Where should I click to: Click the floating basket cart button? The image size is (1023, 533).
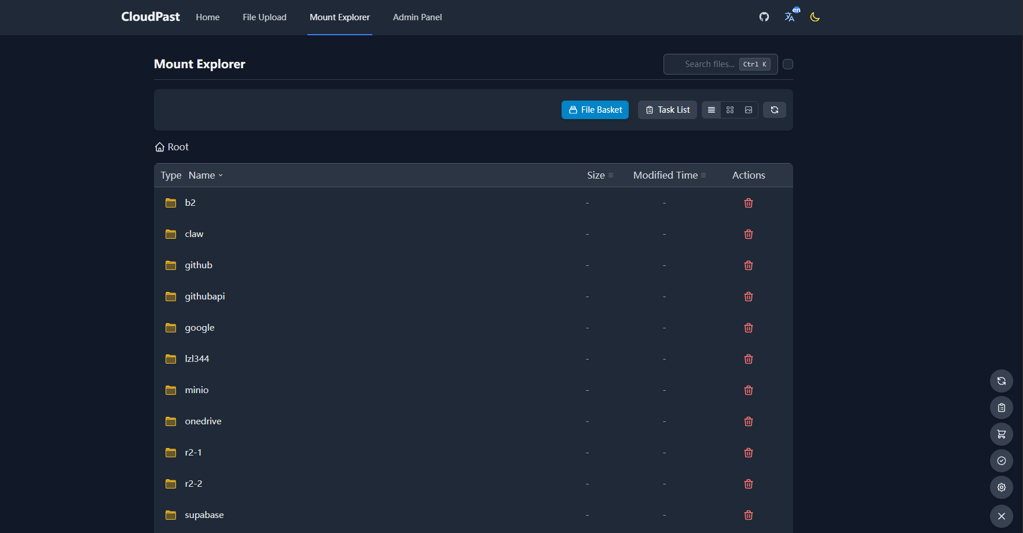(x=1002, y=434)
